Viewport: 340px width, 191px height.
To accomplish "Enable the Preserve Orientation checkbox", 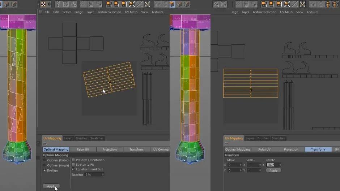I will (x=73, y=160).
